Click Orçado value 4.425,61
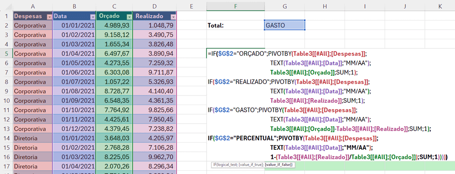Screen dimensions: 455x174 pyautogui.click(x=114, y=119)
